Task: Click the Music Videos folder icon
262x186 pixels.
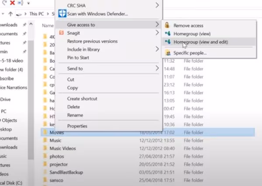Action: 45,148
